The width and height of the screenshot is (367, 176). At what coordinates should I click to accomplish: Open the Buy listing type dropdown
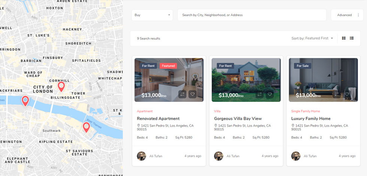[152, 15]
